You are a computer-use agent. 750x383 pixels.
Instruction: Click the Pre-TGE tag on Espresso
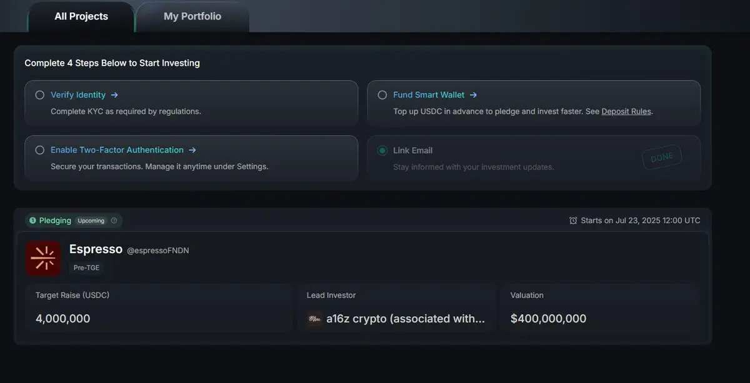click(86, 267)
